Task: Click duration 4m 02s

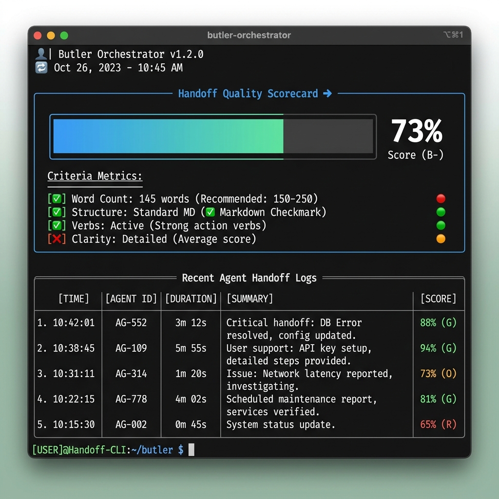Action: pyautogui.click(x=191, y=399)
